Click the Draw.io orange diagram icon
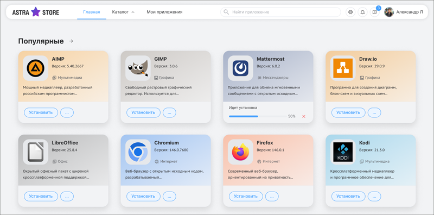Viewport: 434px width, 215px height. (343, 68)
